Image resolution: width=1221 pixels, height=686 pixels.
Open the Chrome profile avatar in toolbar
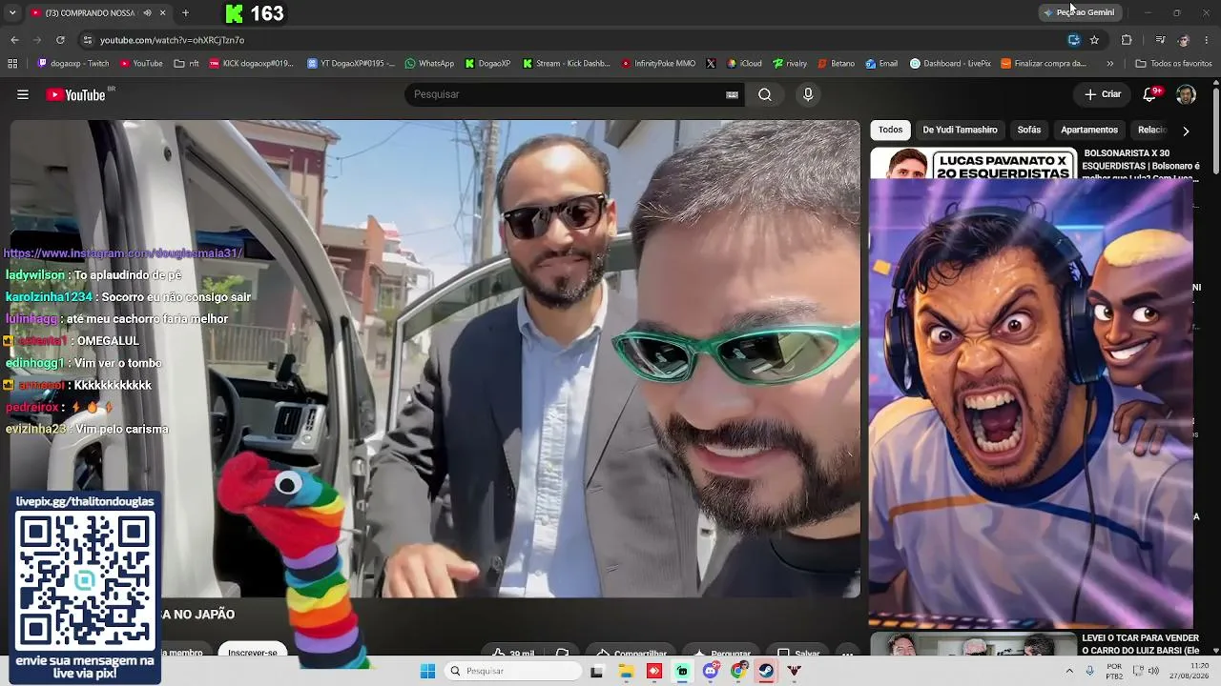coord(1184,40)
